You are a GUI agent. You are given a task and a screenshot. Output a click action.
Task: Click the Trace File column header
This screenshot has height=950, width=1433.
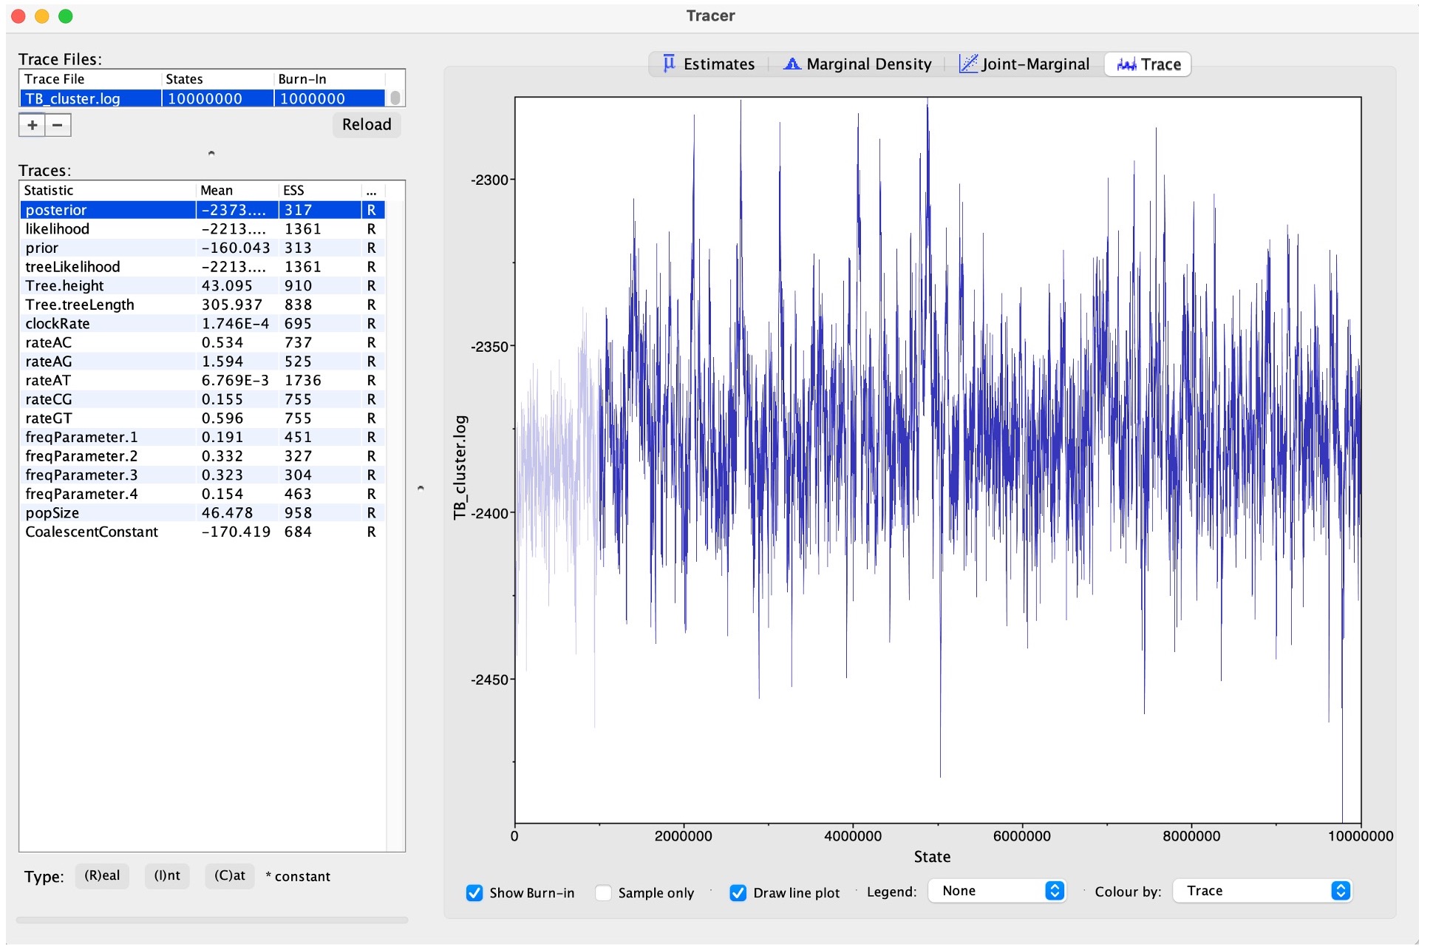click(x=90, y=79)
